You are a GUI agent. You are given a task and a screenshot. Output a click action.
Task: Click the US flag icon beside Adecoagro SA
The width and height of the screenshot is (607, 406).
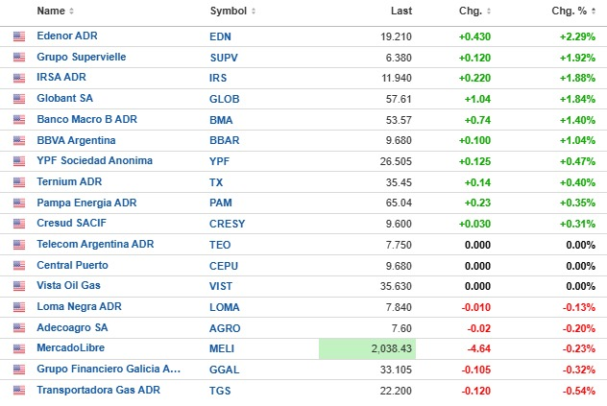click(19, 328)
